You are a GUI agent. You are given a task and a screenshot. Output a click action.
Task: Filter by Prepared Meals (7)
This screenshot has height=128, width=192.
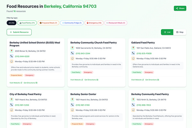click(x=48, y=23)
